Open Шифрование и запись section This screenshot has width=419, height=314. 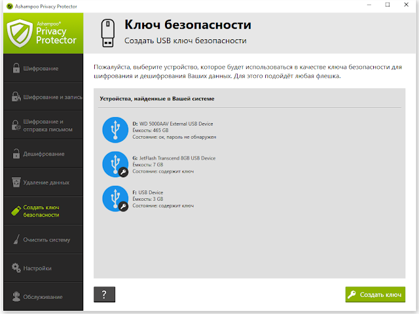tap(43, 97)
